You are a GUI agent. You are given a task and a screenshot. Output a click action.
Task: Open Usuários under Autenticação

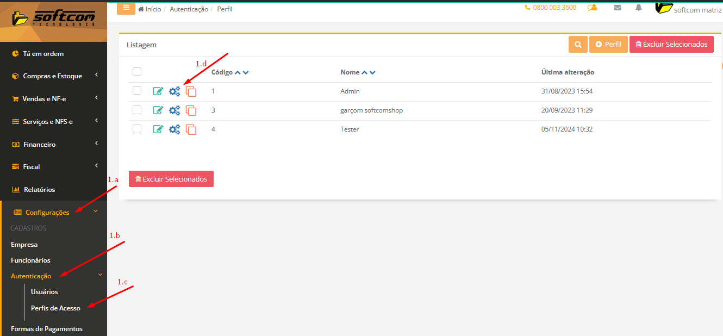click(x=45, y=292)
